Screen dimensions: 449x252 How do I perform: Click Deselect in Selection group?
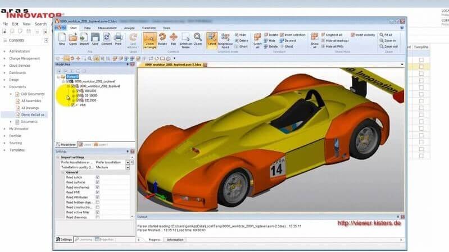[288, 40]
